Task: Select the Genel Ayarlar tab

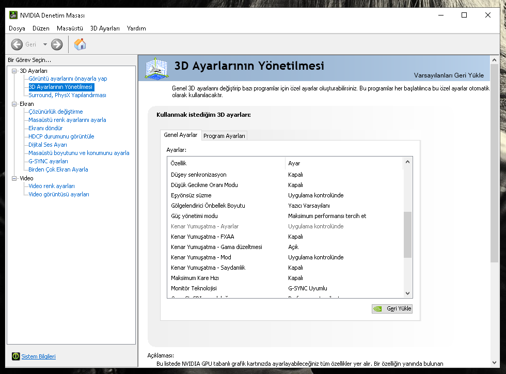Action: click(180, 135)
